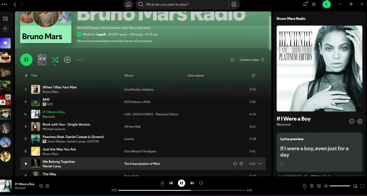This screenshot has height=196, width=367.
Task: Open the Queue icon
Action: click(312, 186)
